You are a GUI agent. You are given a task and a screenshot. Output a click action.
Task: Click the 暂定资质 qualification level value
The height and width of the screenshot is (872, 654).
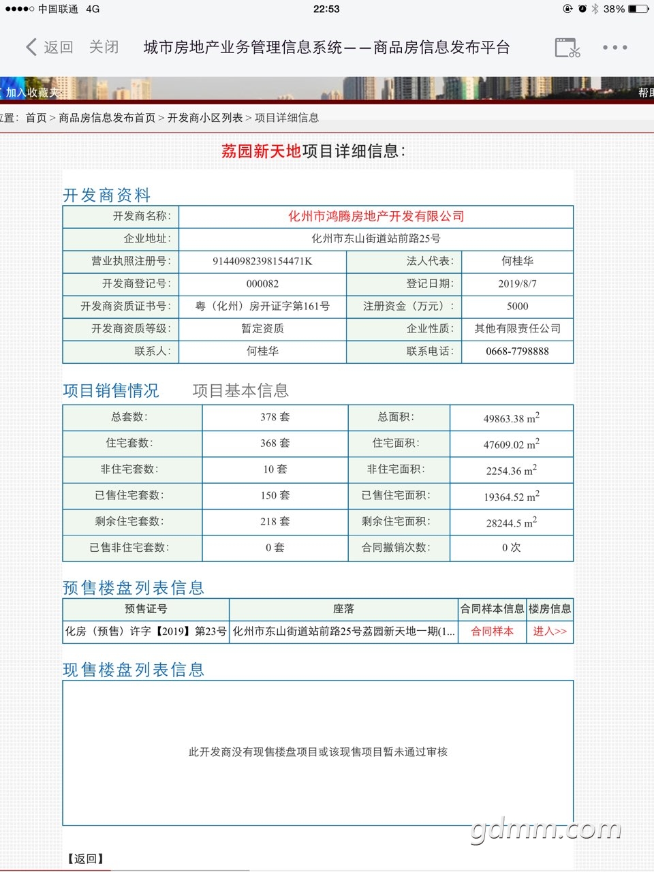coord(262,329)
